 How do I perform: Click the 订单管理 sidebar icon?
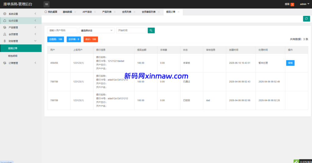coord(5,63)
